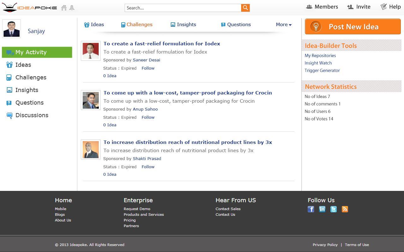This screenshot has width=404, height=252.
Task: Open Terms of Use link
Action: (x=357, y=245)
